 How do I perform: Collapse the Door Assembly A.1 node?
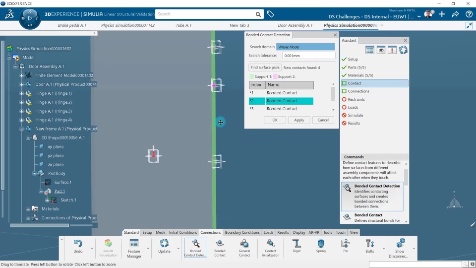(15, 66)
